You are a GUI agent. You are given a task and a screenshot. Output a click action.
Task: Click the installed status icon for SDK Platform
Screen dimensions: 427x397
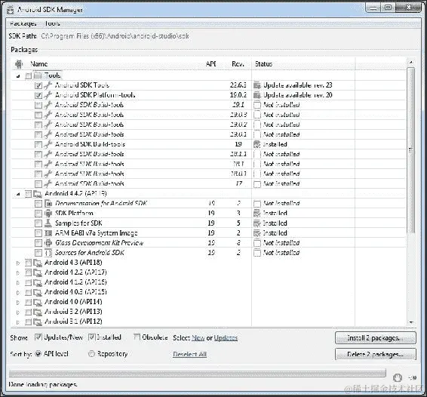(x=257, y=214)
